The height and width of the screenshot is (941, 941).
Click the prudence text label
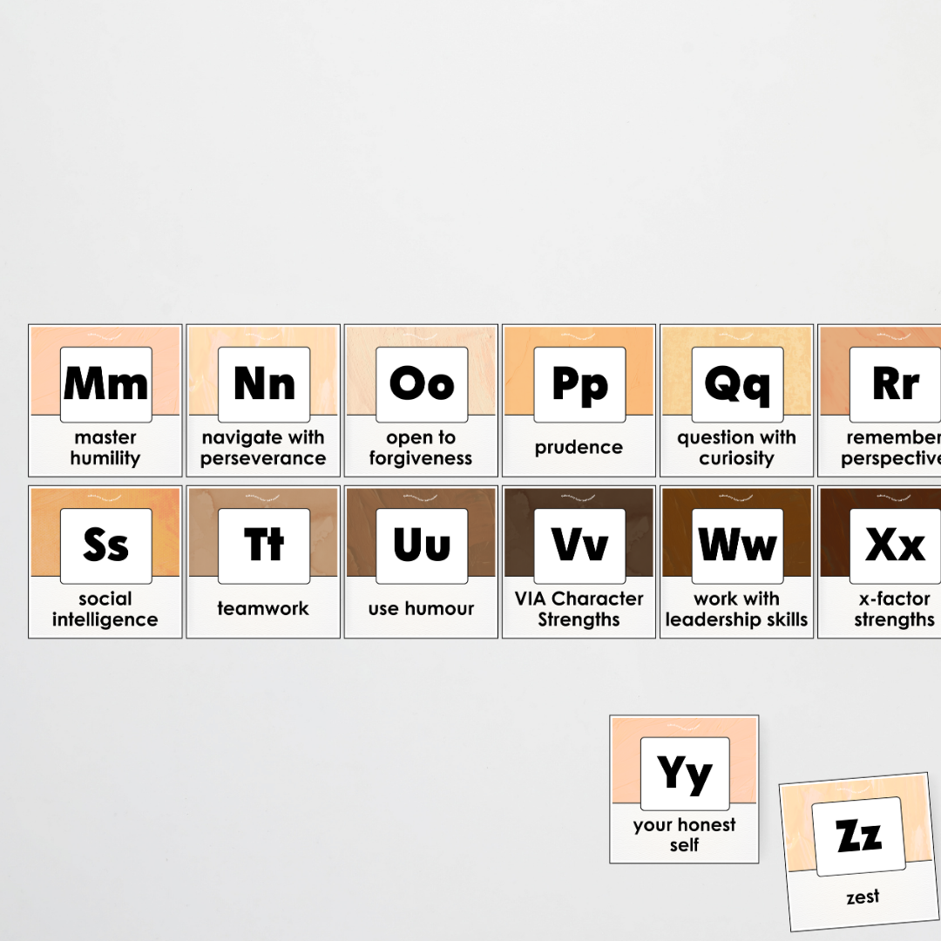coord(578,447)
